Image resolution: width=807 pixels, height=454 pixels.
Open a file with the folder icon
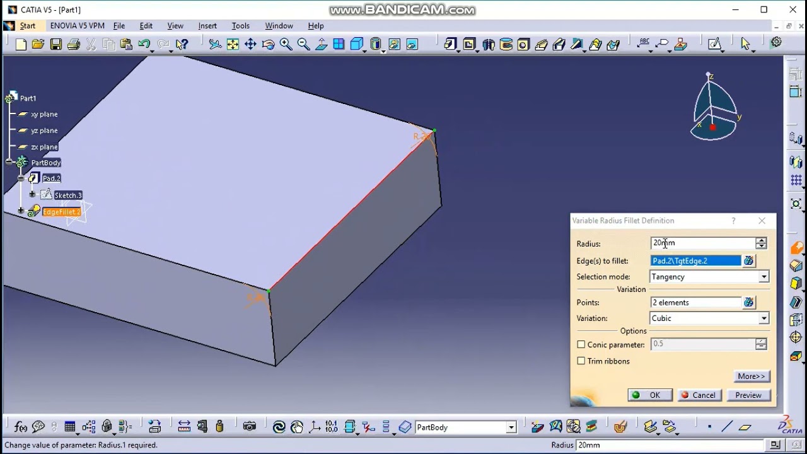pos(38,44)
